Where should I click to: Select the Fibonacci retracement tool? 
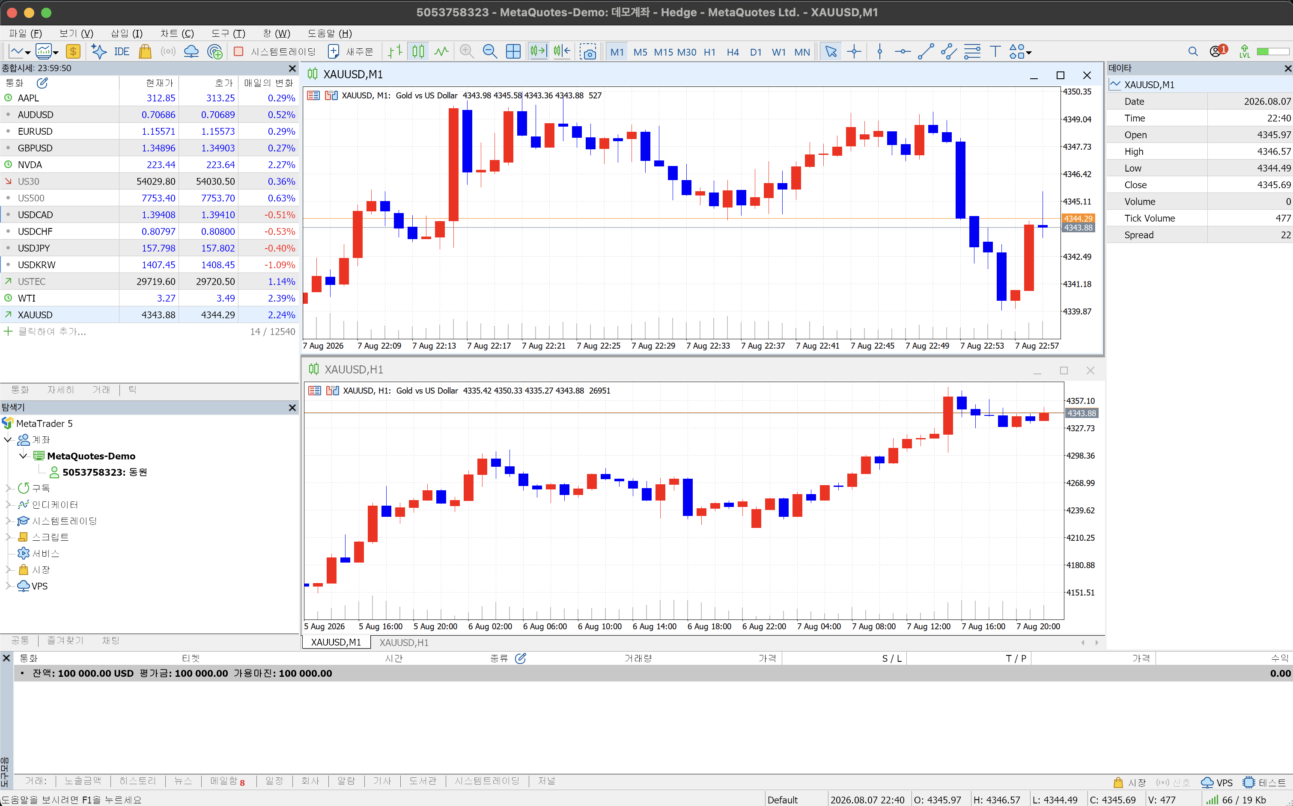point(972,52)
